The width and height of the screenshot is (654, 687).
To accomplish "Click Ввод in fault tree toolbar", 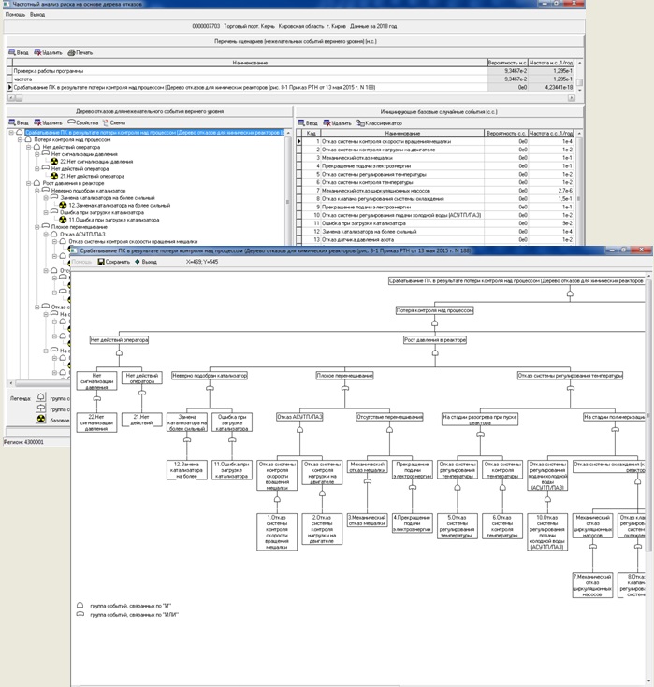I will pos(20,122).
